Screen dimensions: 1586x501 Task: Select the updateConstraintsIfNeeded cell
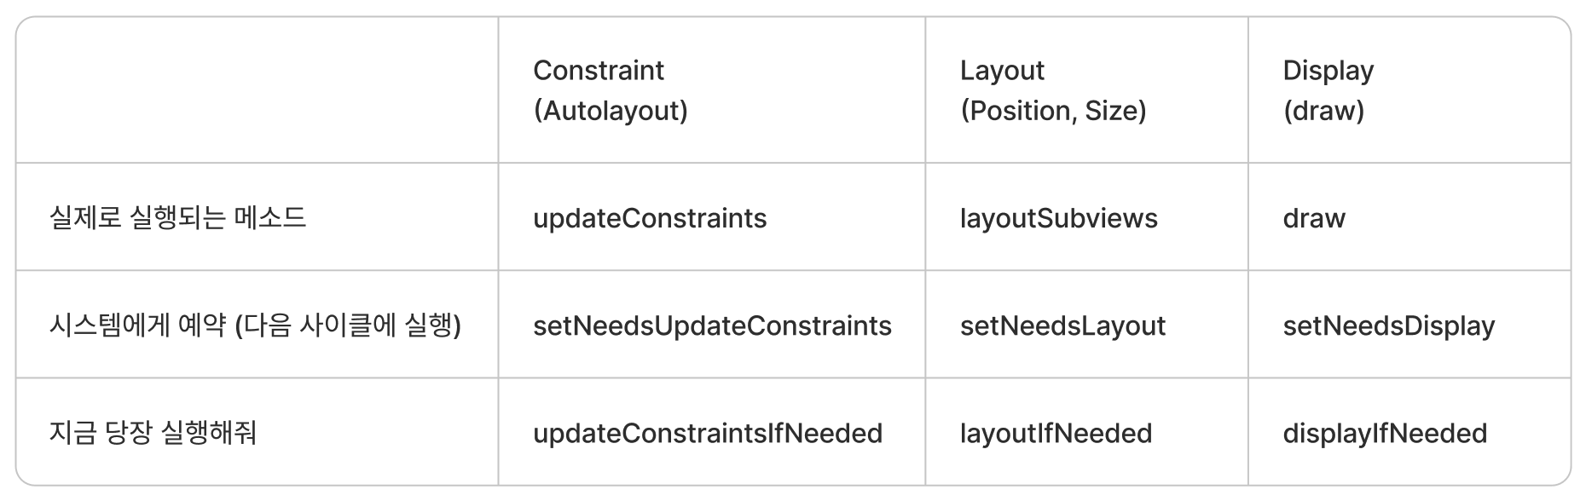pos(708,433)
